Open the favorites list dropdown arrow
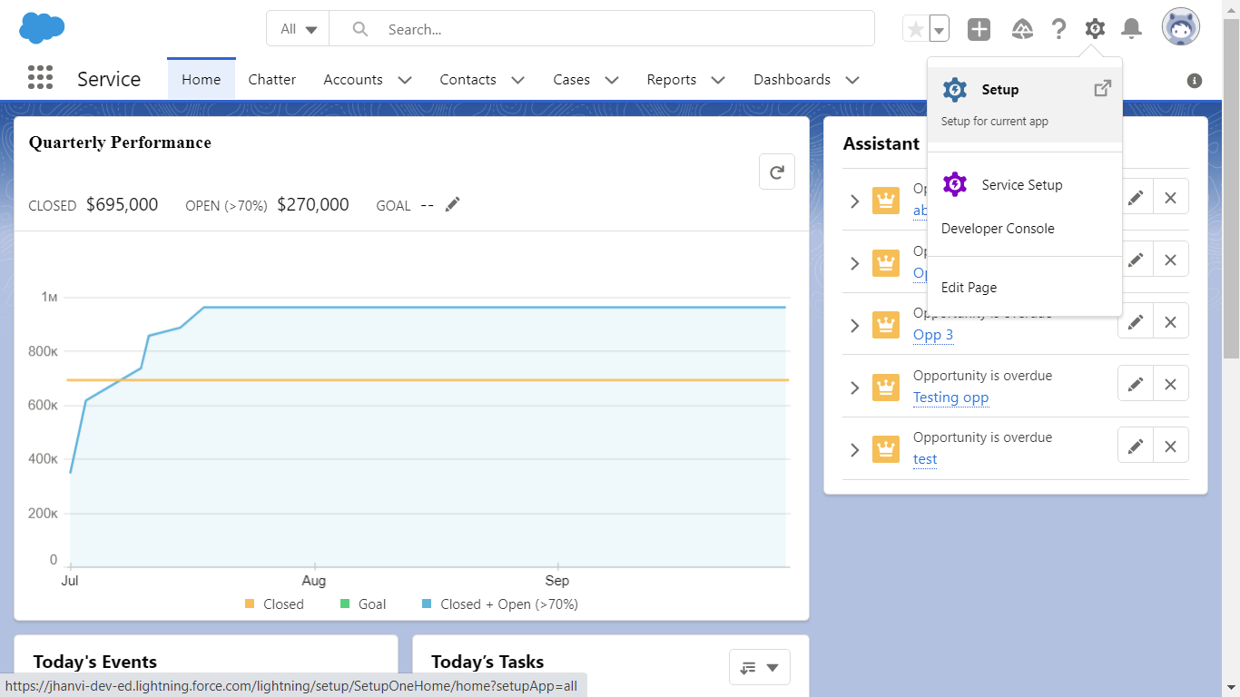 940,29
